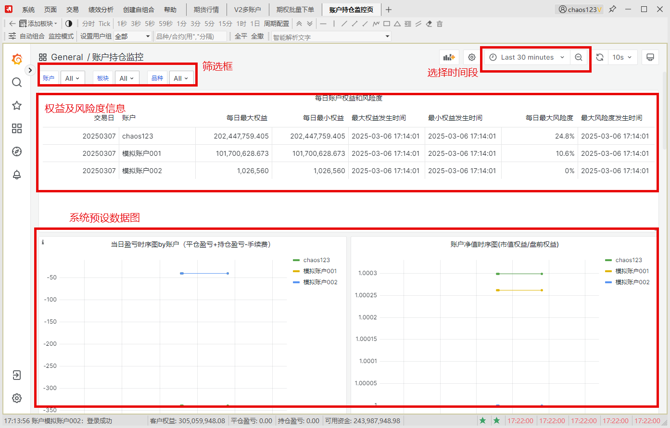Switch to the 期货行情 tab
Screen dimensions: 670x428
(x=206, y=10)
